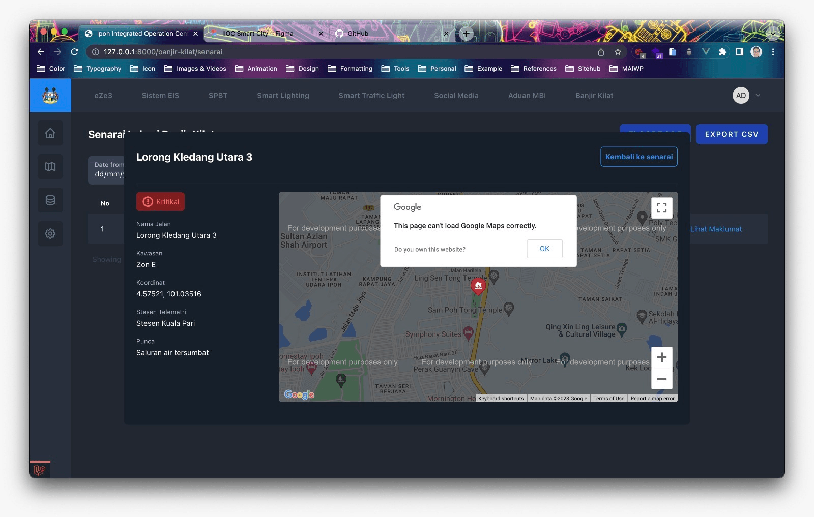This screenshot has width=814, height=517.
Task: Switch to the GitHub browser tab
Action: tap(358, 33)
